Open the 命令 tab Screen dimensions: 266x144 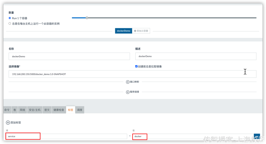[x=7, y=110]
